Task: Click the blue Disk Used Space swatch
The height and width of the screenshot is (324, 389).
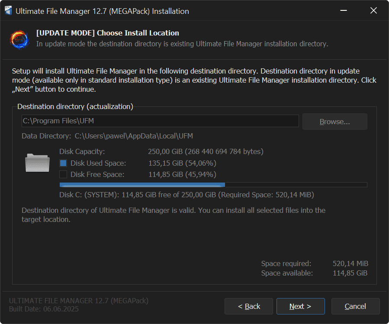Action: tap(63, 163)
